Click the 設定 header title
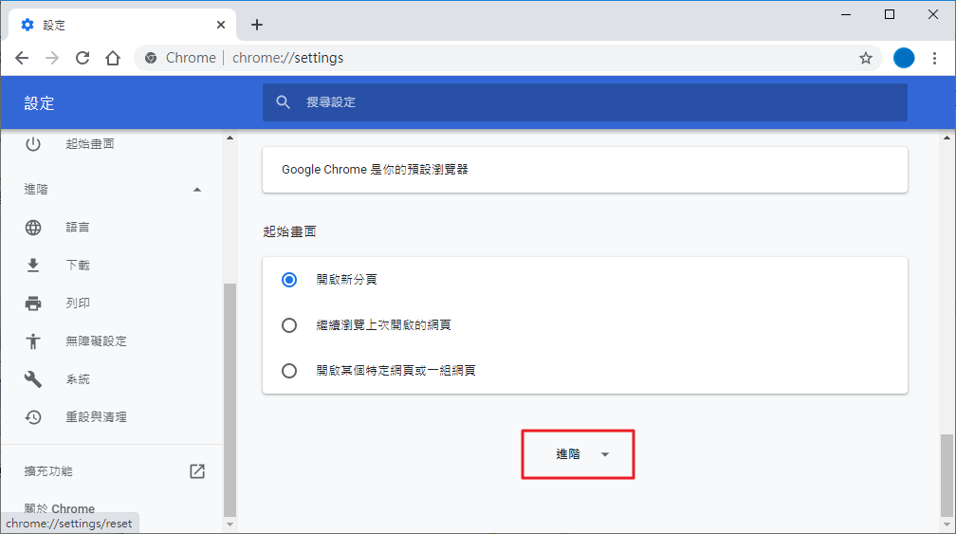 [x=39, y=103]
